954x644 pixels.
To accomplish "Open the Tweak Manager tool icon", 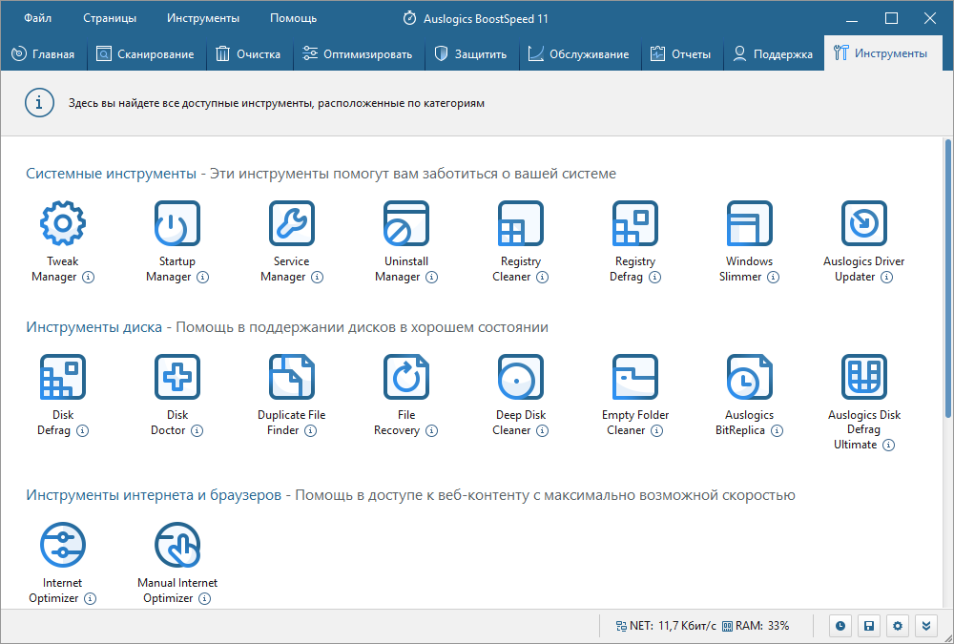I will coord(63,224).
